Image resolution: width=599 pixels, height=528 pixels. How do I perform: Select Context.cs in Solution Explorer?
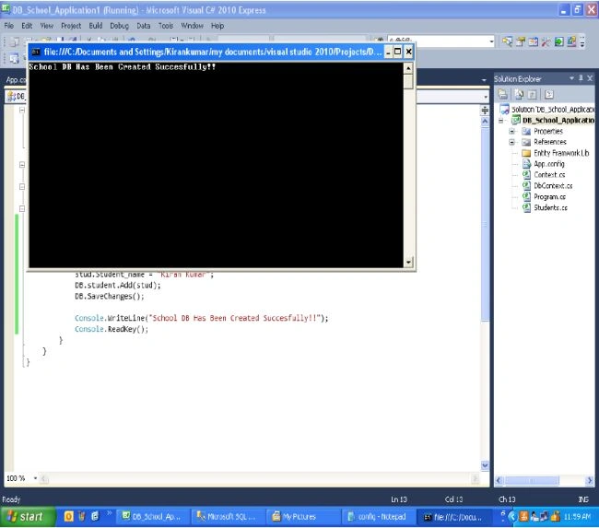click(x=549, y=174)
